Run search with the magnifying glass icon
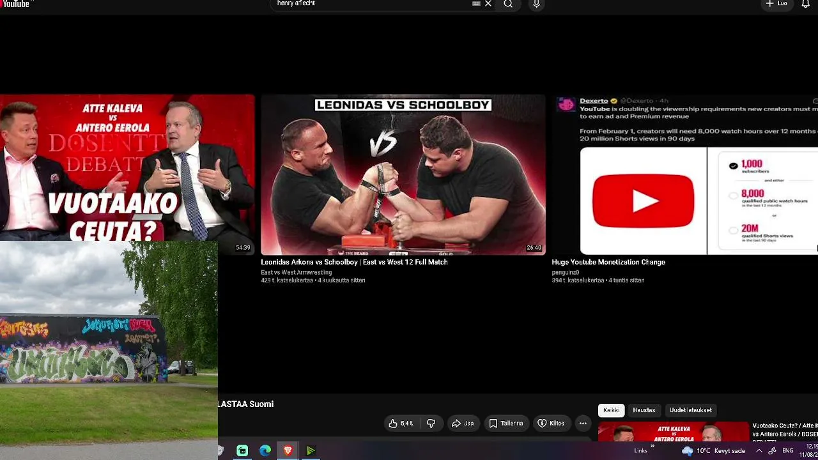 [508, 4]
